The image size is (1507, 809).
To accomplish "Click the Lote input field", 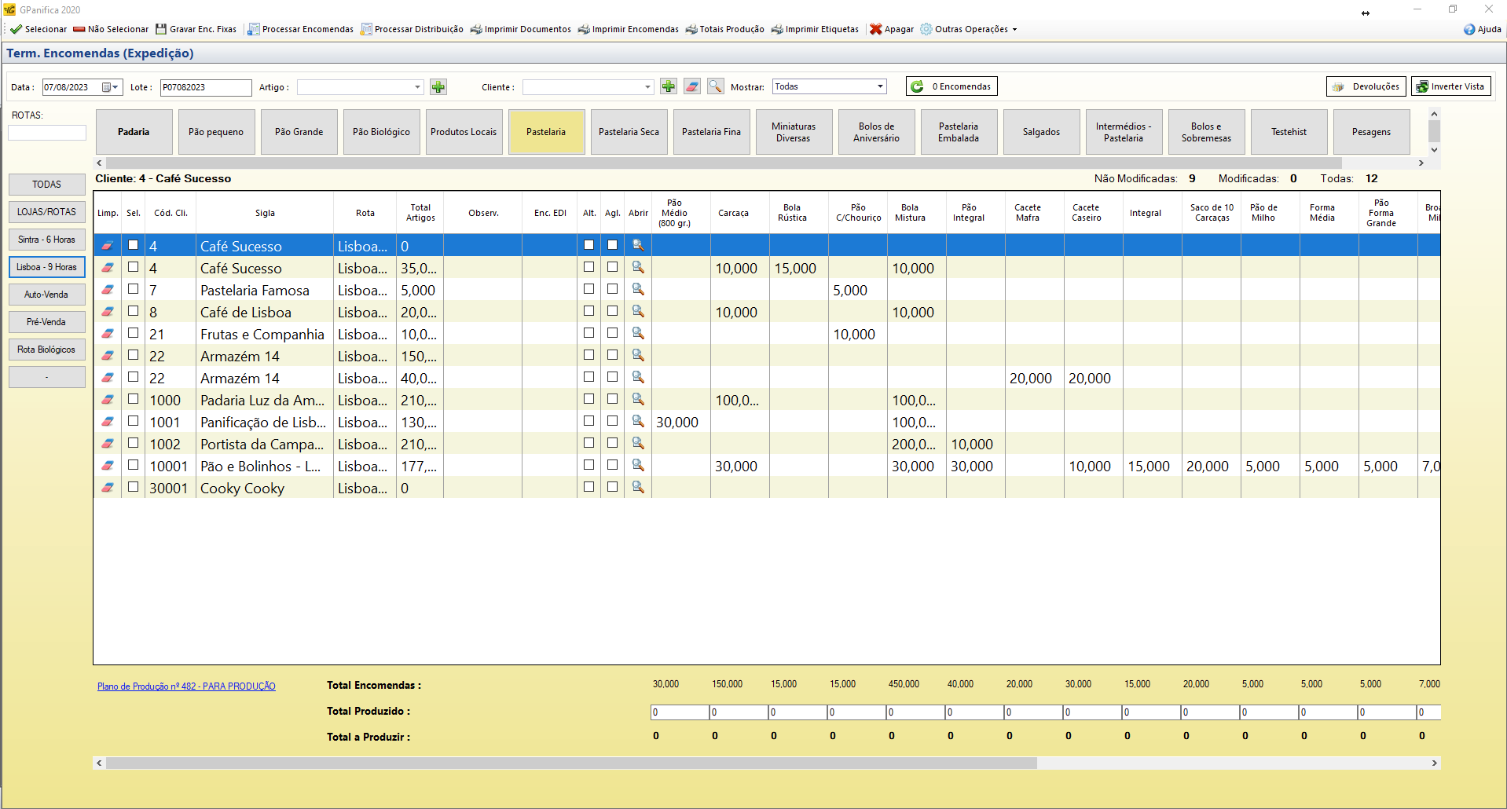I will [x=205, y=87].
